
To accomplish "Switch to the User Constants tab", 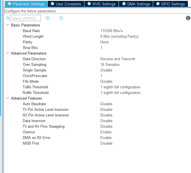I will click(x=66, y=4).
